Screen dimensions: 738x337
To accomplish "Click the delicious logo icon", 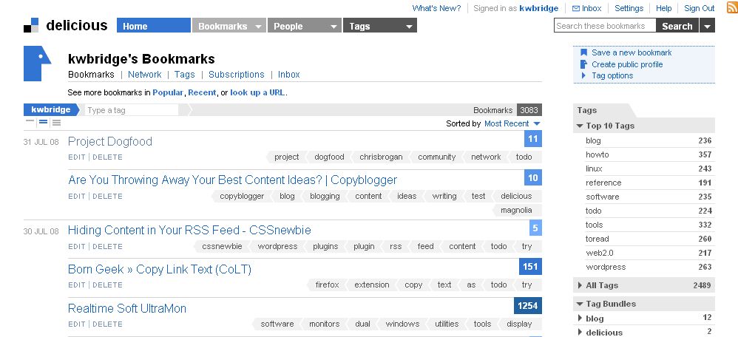I will click(x=30, y=25).
